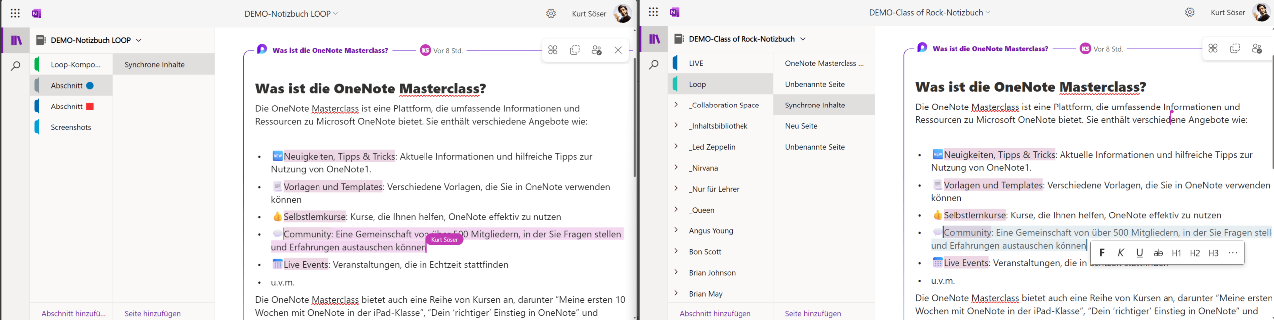Click Seite hinzufügen in right window
The image size is (1274, 320).
[x=813, y=313]
